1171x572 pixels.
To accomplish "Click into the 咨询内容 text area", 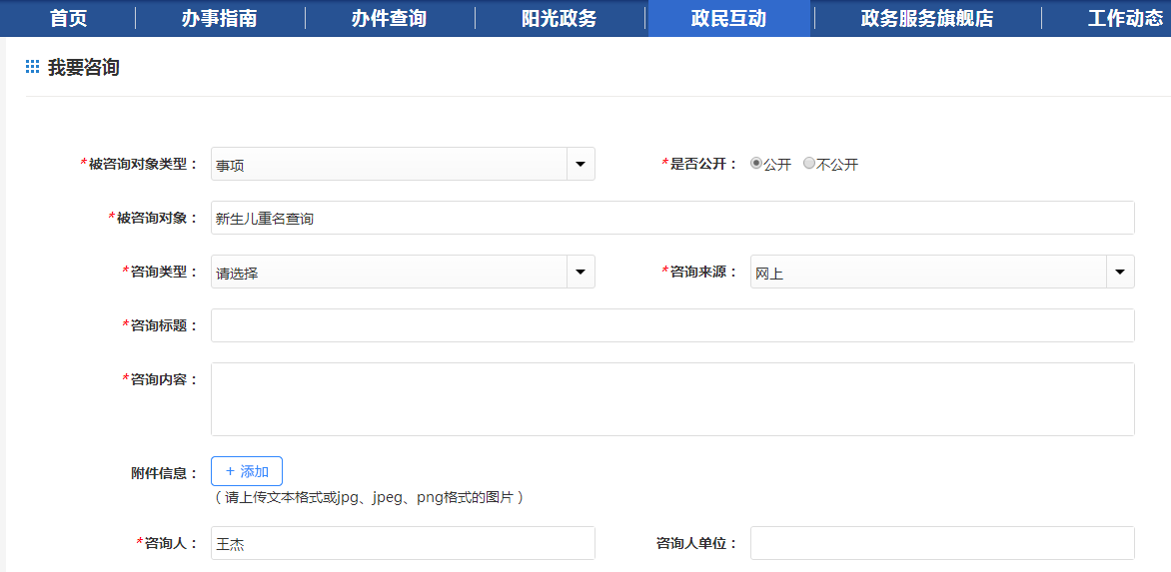I will click(x=671, y=399).
